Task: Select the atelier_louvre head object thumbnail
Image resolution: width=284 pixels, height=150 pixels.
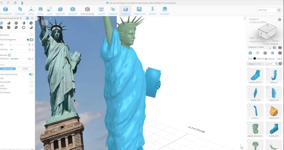Action: (255, 128)
